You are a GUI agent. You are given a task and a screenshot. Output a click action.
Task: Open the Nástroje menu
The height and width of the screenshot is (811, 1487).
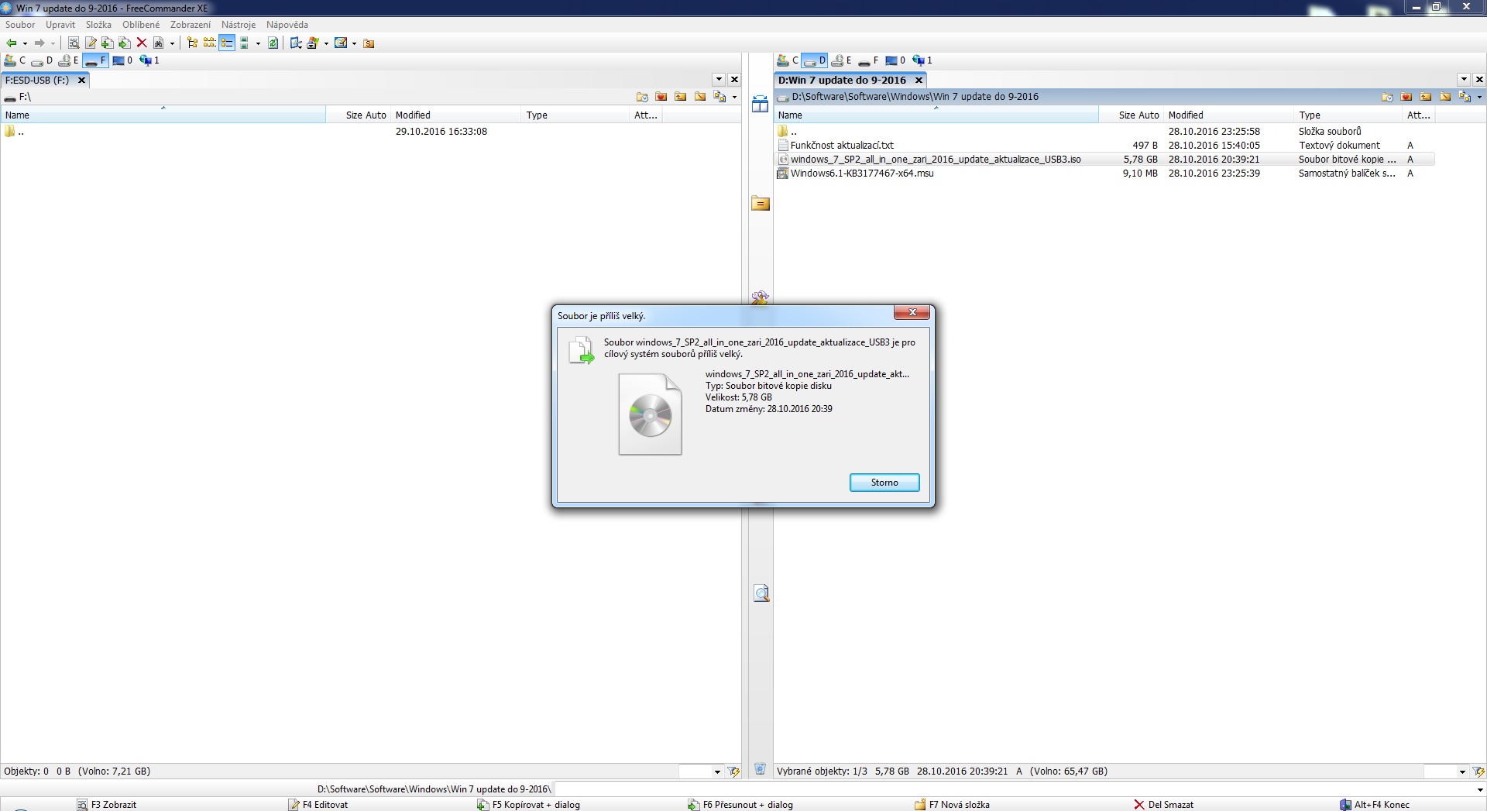pyautogui.click(x=239, y=25)
